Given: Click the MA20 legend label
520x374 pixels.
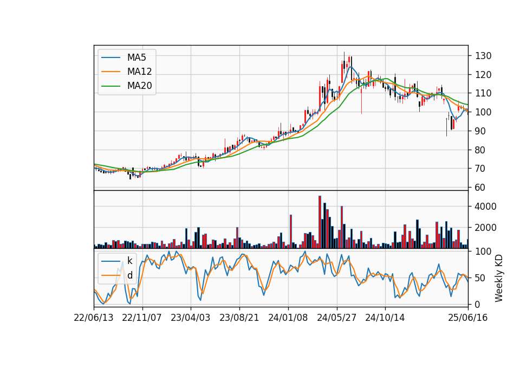Looking at the screenshot, I should pyautogui.click(x=139, y=86).
